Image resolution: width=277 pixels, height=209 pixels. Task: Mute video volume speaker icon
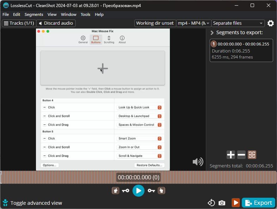tap(198, 162)
